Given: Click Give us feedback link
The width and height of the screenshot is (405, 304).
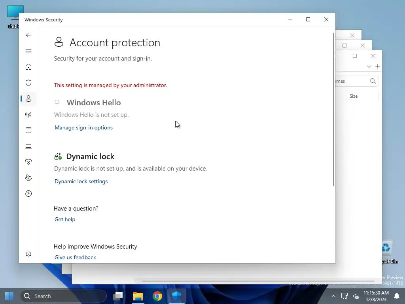Looking at the screenshot, I should [x=75, y=257].
